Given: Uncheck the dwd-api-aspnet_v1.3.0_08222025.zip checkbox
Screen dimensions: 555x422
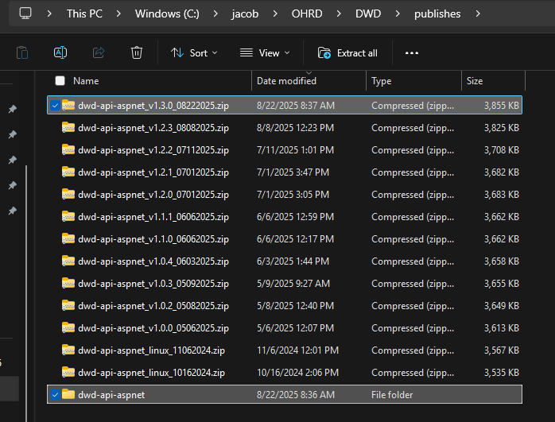Looking at the screenshot, I should [x=55, y=106].
